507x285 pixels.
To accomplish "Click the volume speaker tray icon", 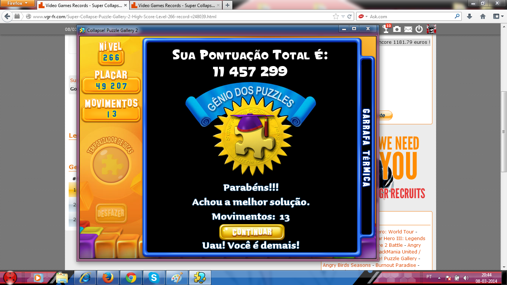I will 466,278.
